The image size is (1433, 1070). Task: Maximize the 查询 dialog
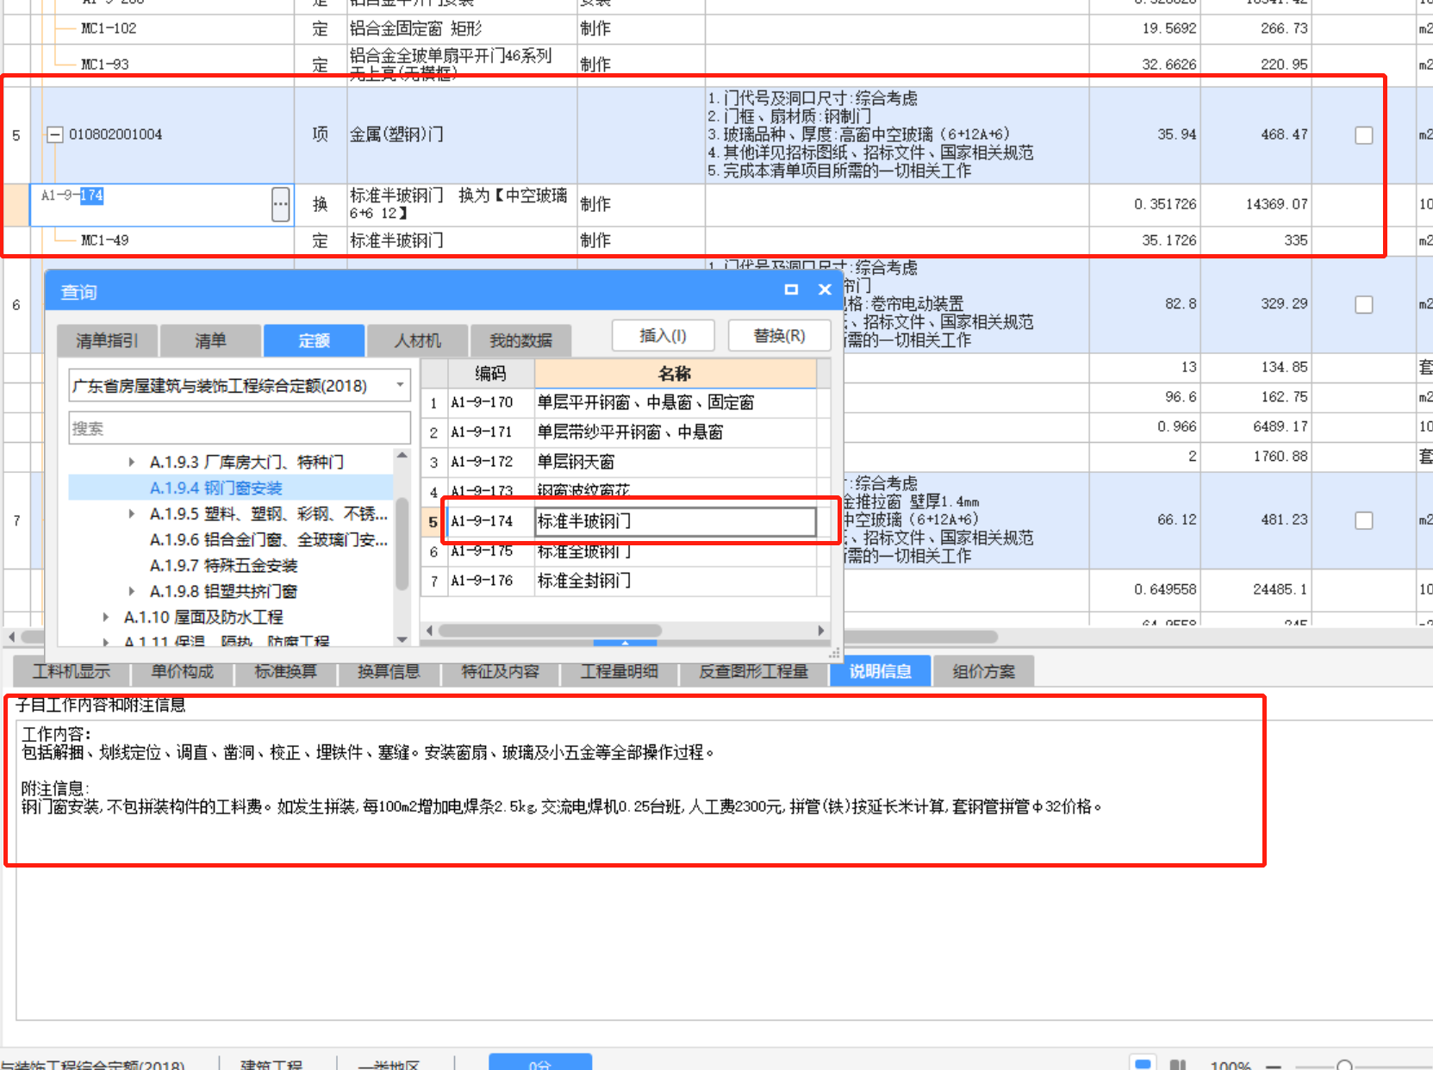tap(791, 289)
